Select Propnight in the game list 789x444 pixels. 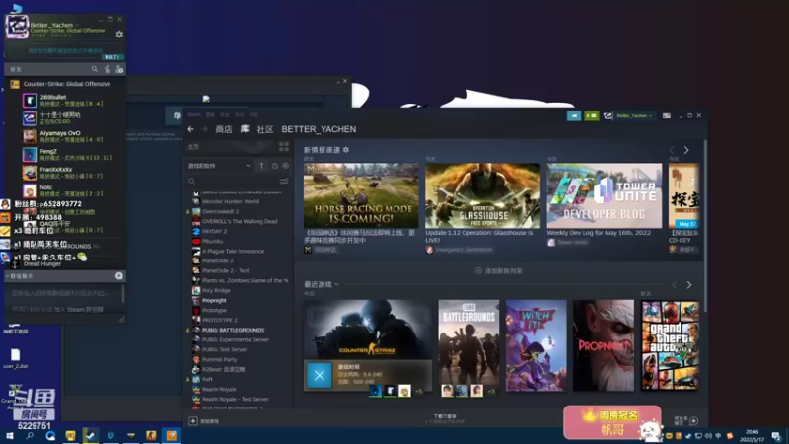(x=214, y=300)
